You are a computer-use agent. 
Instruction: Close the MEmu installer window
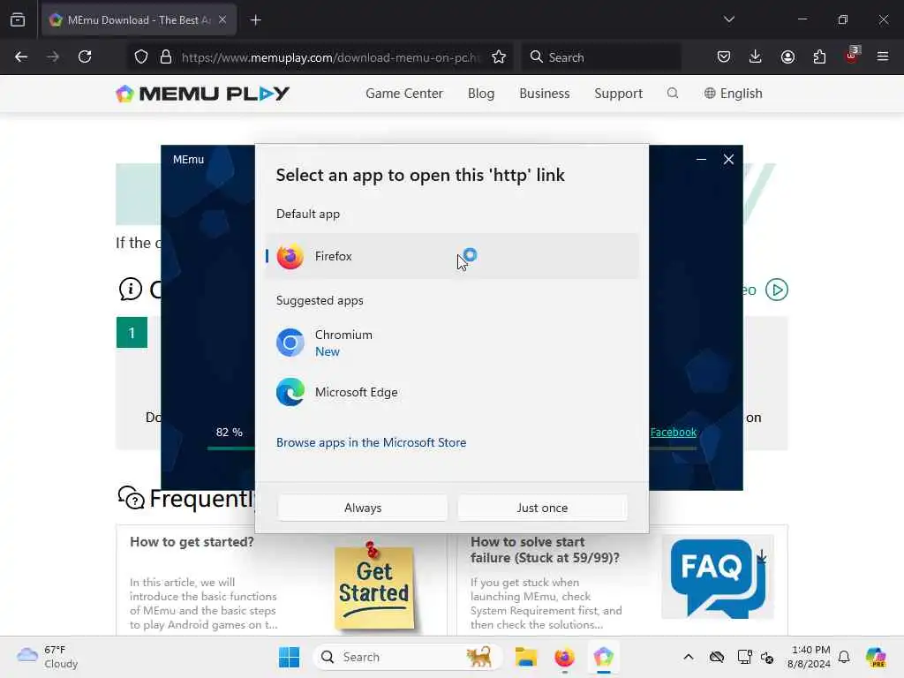coord(728,159)
